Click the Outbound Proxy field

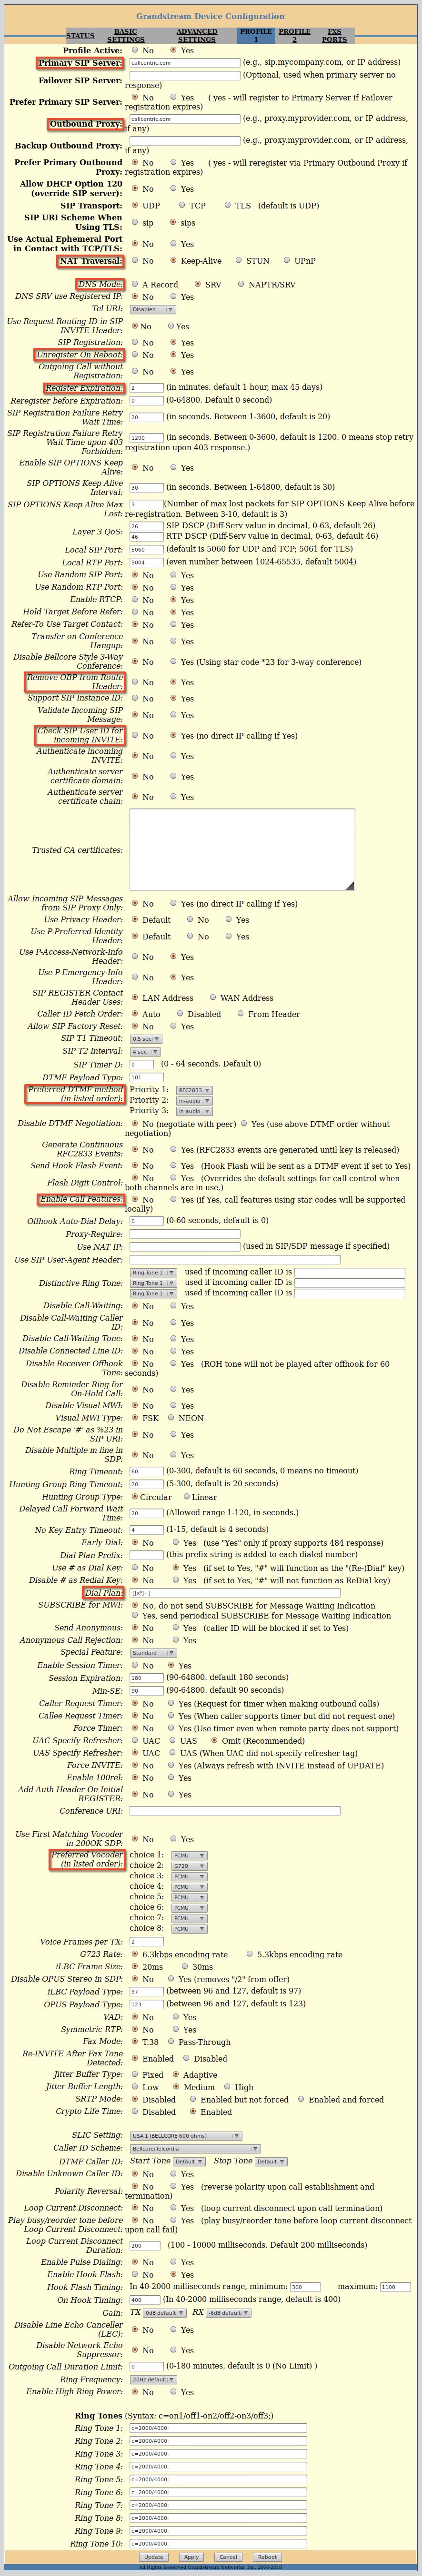click(185, 119)
